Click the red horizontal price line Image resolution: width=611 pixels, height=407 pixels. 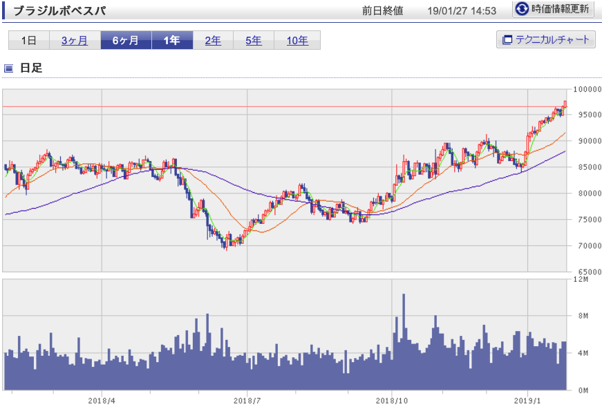276,106
